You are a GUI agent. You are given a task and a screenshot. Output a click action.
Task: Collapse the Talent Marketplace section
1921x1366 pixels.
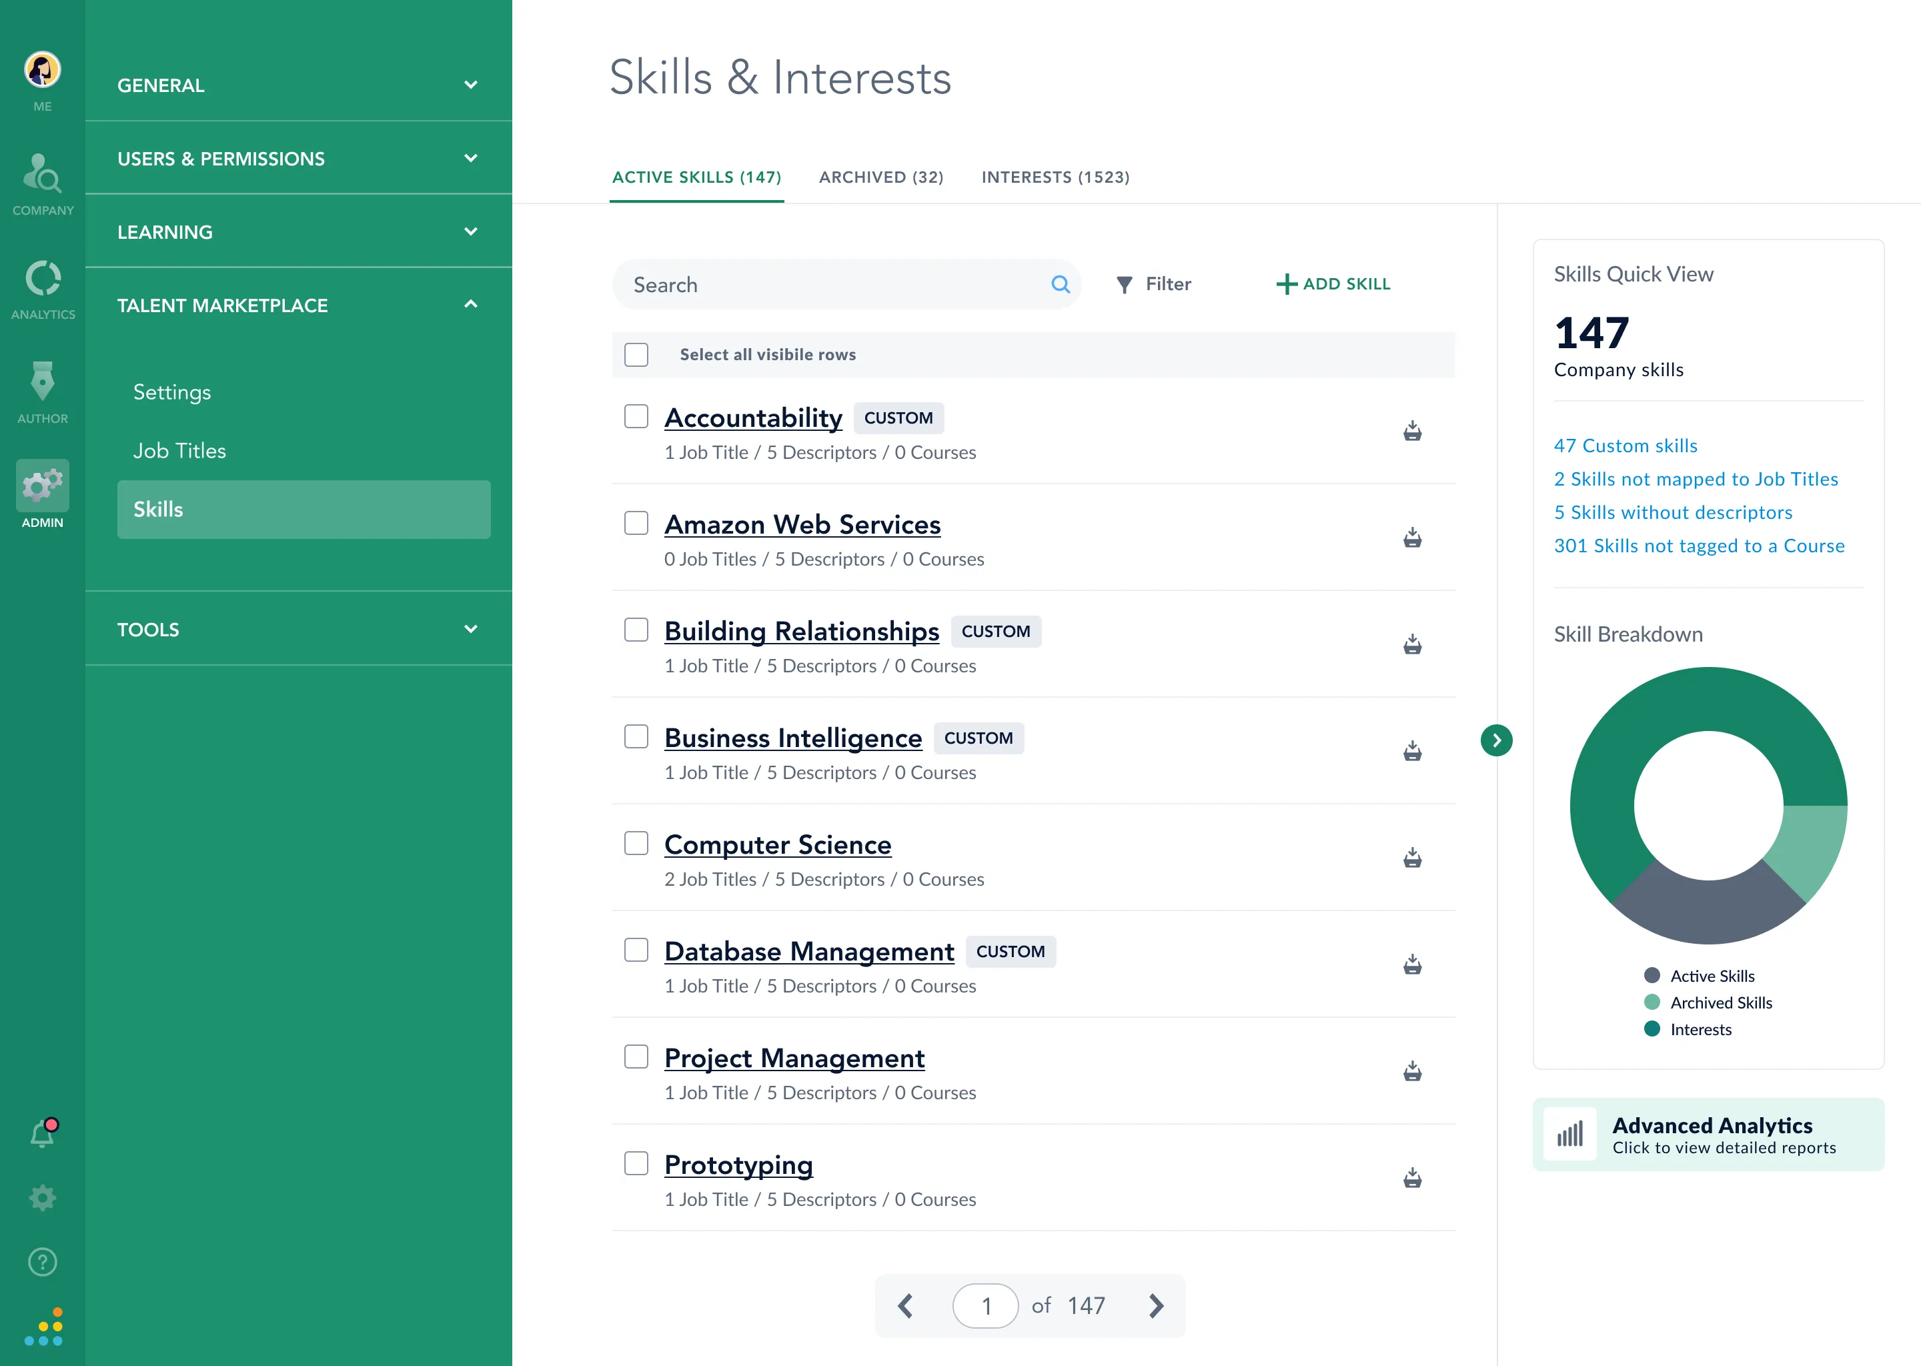299,305
